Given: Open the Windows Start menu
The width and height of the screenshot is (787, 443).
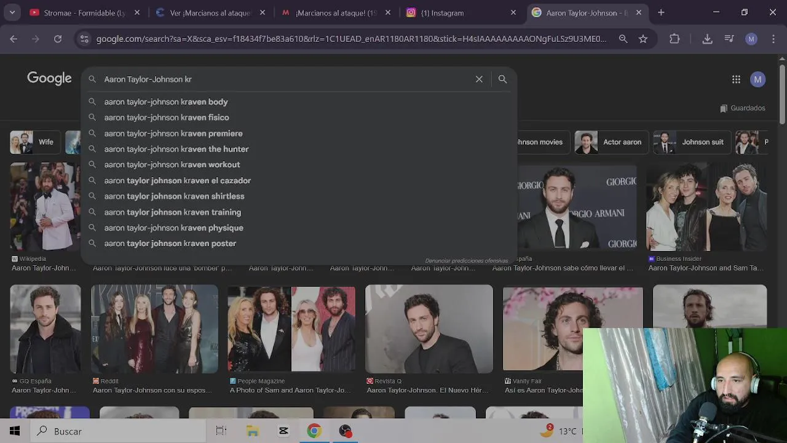Looking at the screenshot, I should [x=15, y=431].
